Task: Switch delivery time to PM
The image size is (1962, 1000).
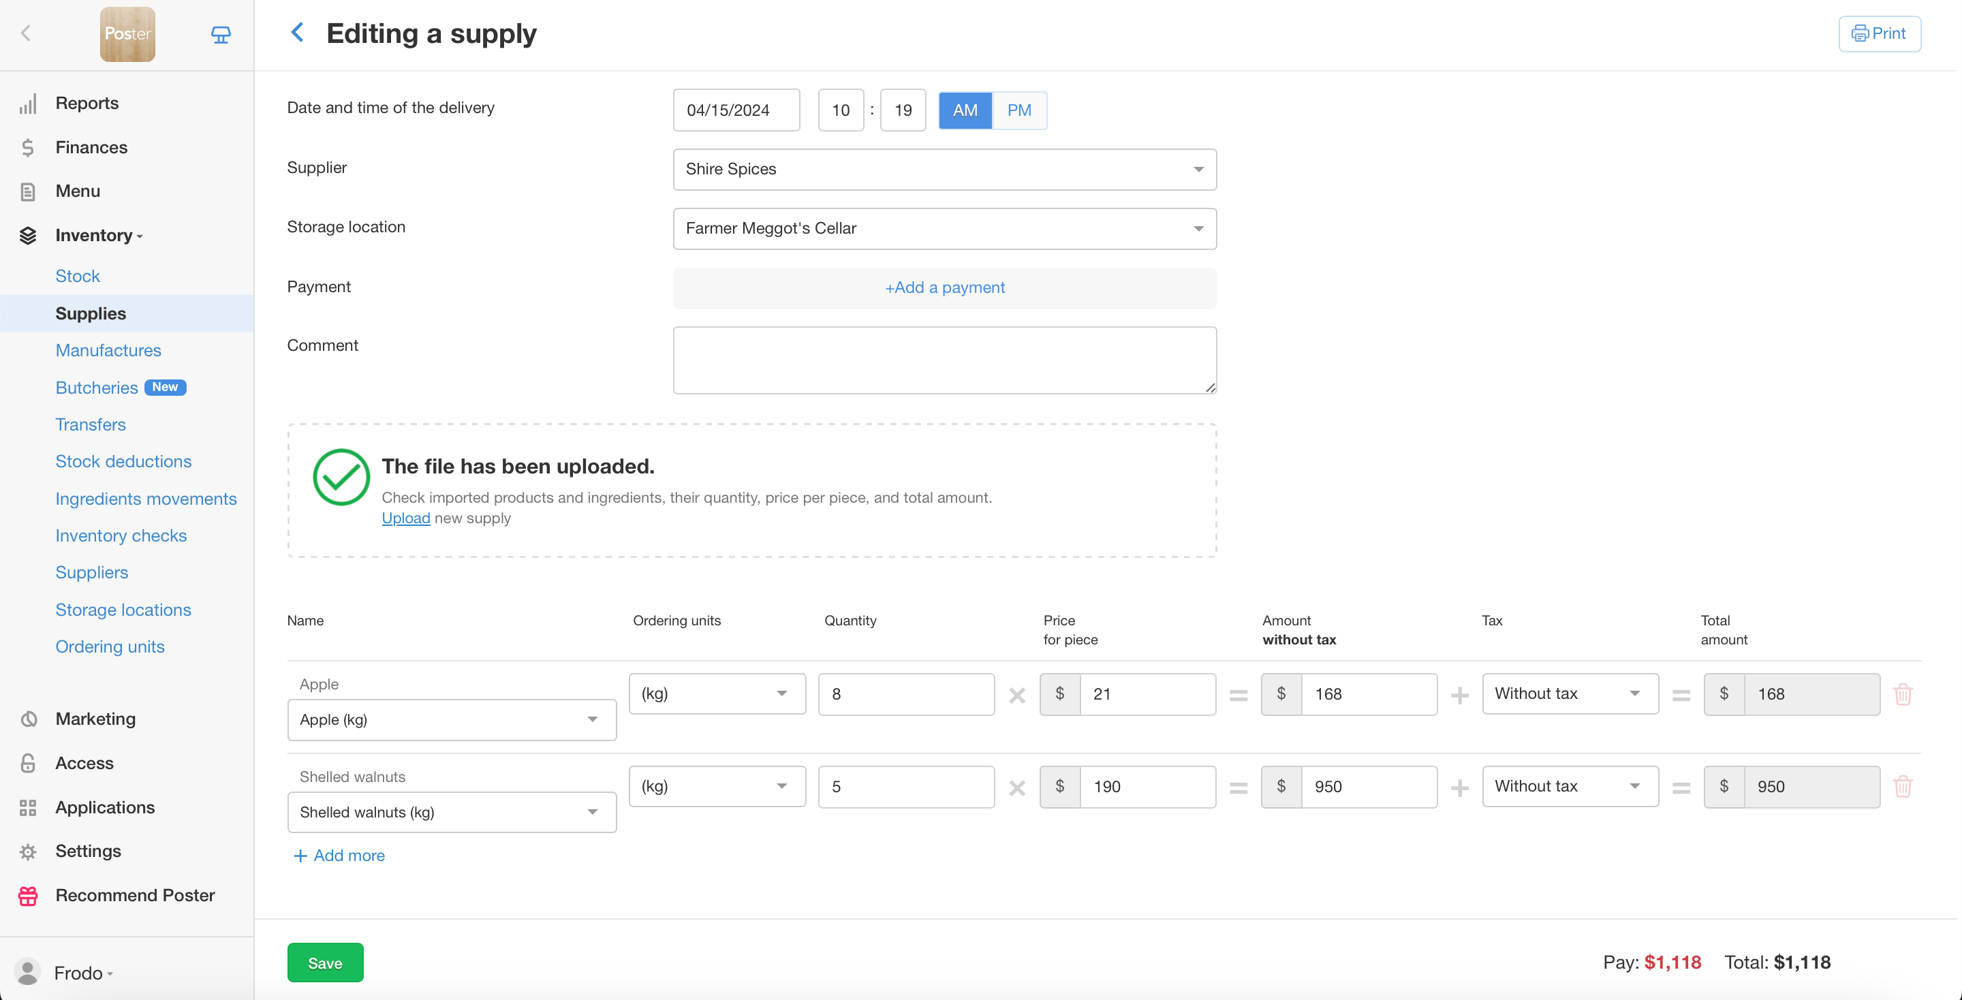Action: point(1018,110)
